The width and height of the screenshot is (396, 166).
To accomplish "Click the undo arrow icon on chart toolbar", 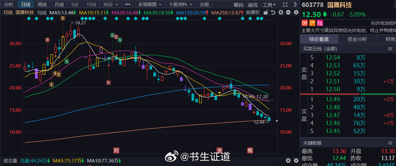I will point(273,13).
